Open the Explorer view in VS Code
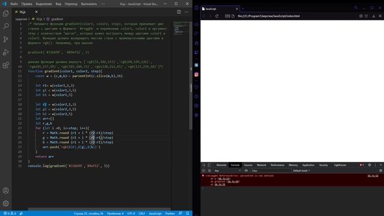384x216 pixels. 5,13
